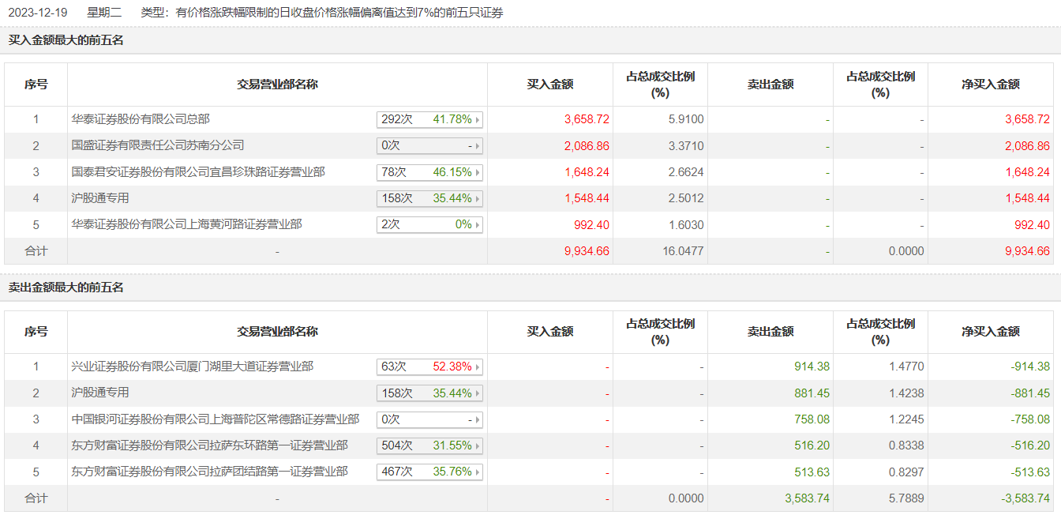
Task: Click the 卖出金额 header in sell table
Action: (770, 332)
